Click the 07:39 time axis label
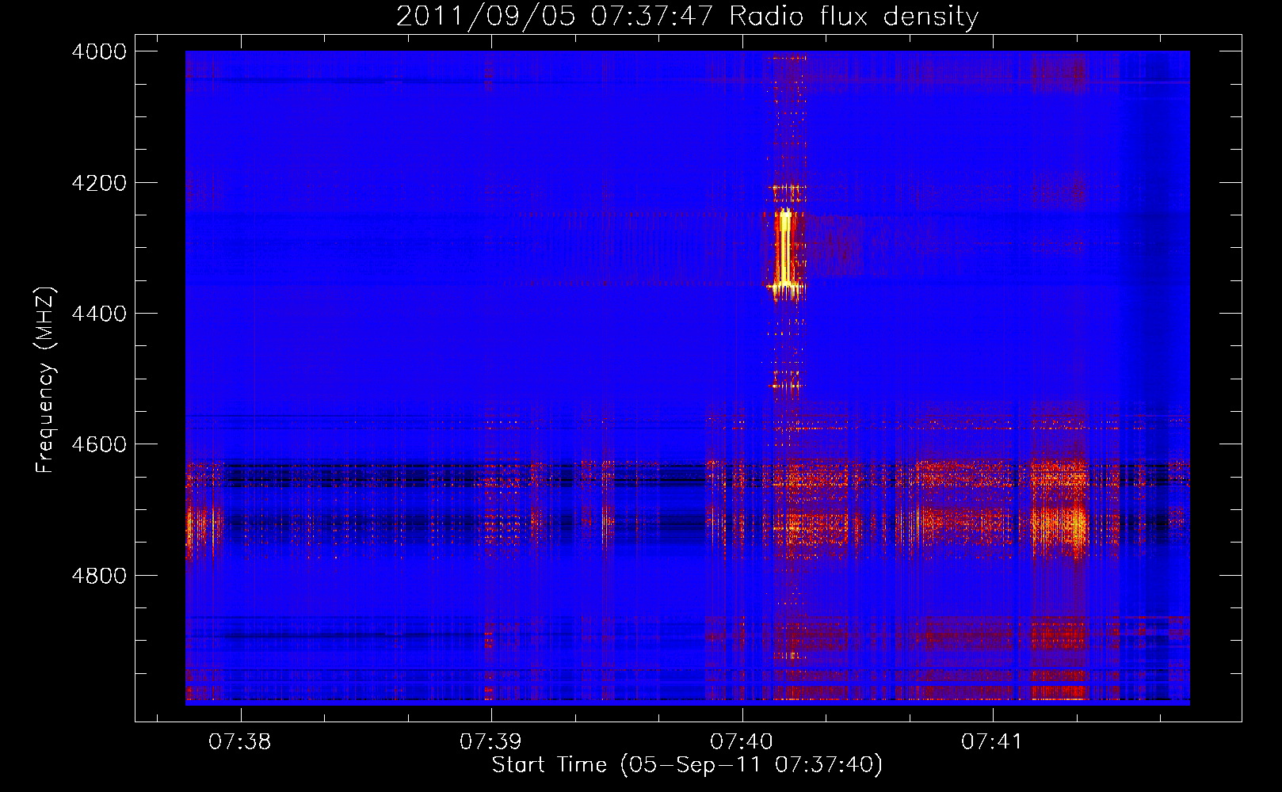Screen dimensions: 1282x792 (x=491, y=741)
